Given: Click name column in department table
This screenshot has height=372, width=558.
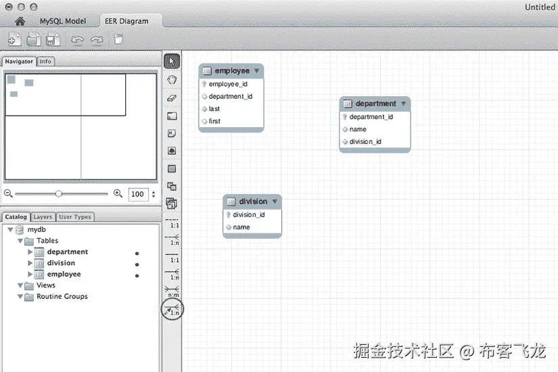Looking at the screenshot, I should (375, 129).
